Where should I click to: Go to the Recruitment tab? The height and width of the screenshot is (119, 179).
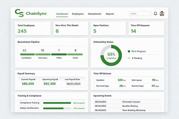tap(94, 14)
